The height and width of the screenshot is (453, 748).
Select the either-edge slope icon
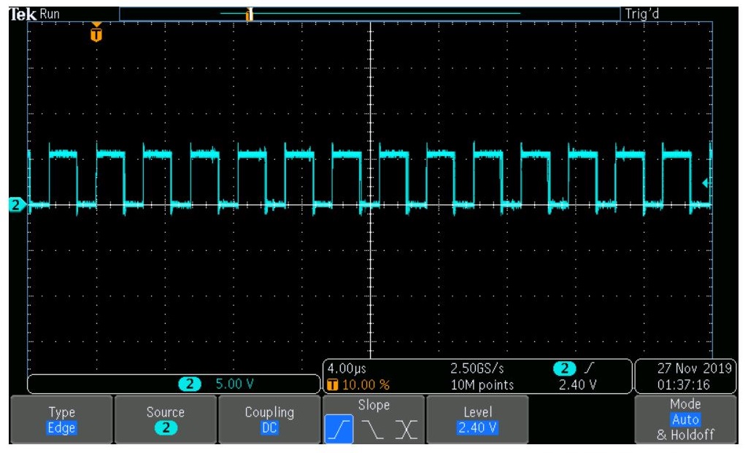[406, 429]
